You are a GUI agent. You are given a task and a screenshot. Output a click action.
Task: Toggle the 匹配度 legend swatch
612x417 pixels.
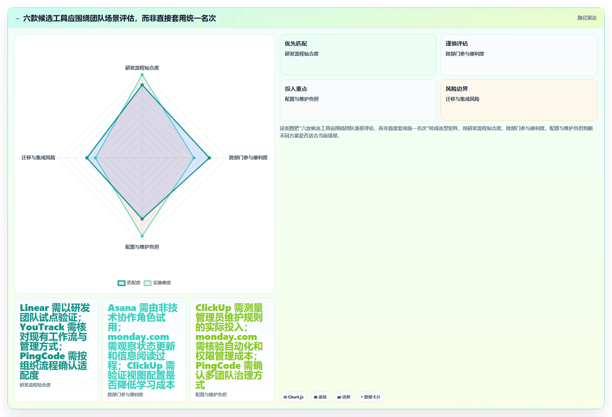[x=122, y=283]
